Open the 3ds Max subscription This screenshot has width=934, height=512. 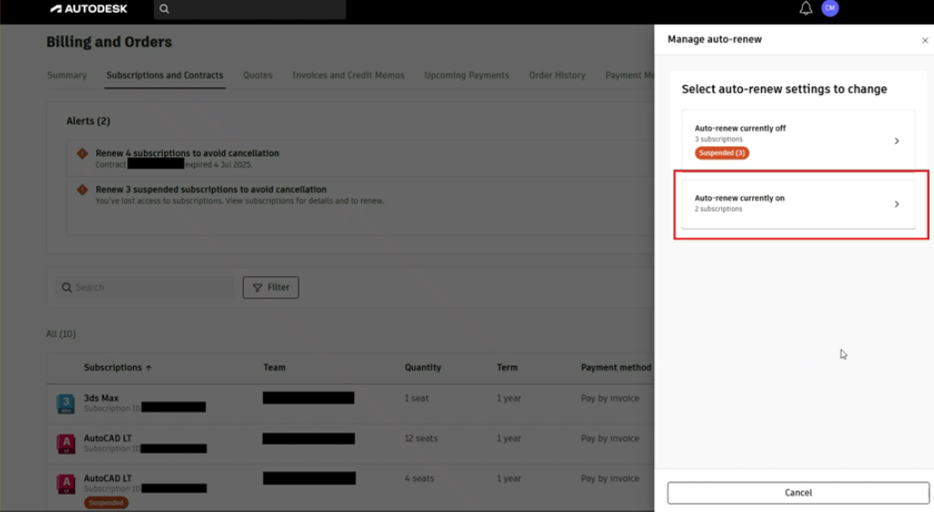tap(101, 398)
